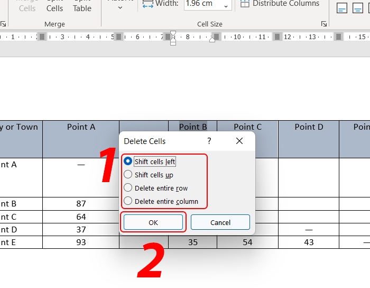Choose Delete entire column option
370x288 pixels.
(161, 201)
